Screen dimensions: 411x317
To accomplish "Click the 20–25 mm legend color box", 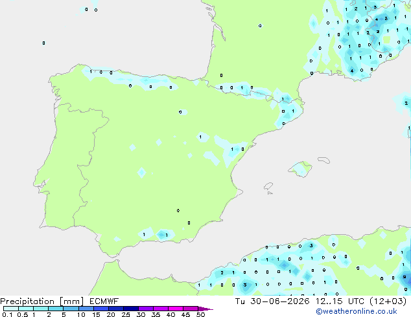I will 115,309.
